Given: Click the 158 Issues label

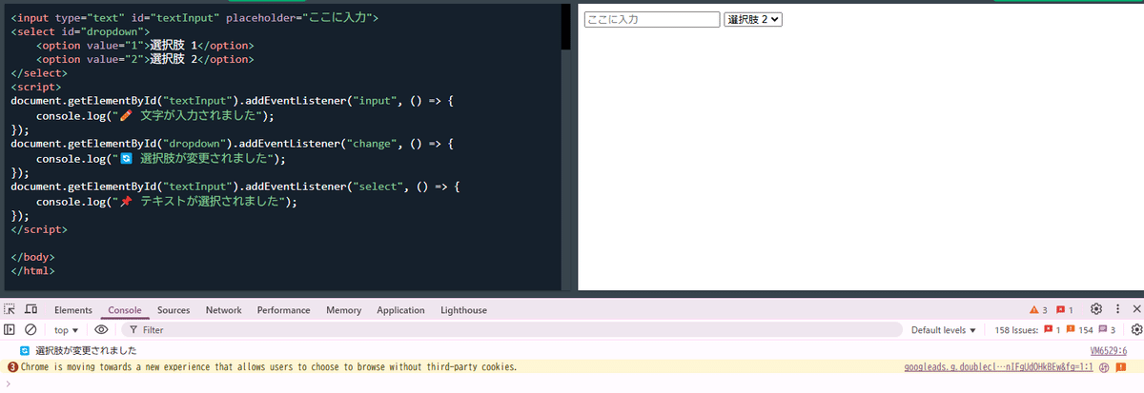Looking at the screenshot, I should [1016, 330].
